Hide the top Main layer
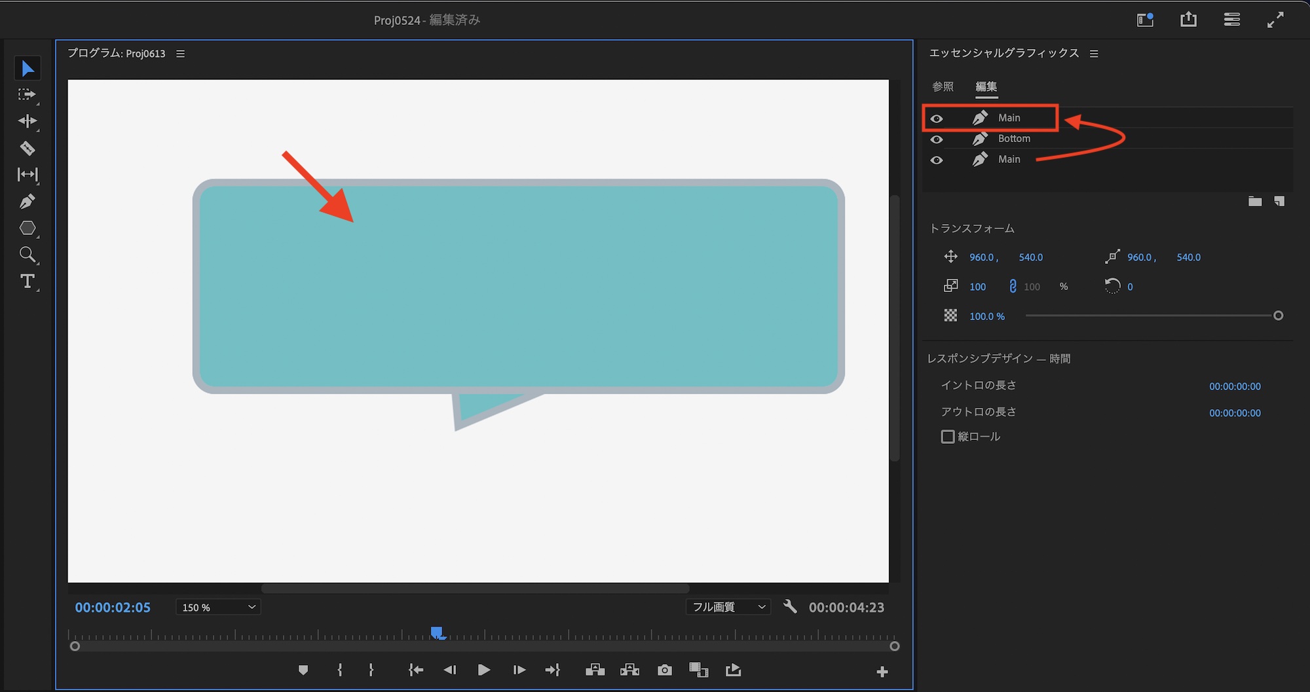 tap(937, 118)
